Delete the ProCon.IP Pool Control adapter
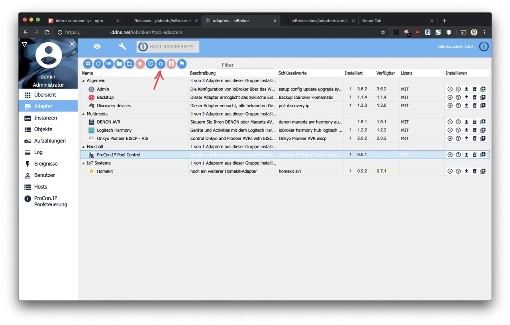 coord(475,155)
